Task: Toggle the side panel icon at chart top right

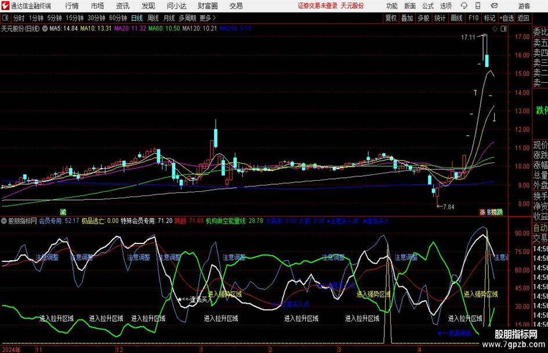Action: pyautogui.click(x=503, y=29)
